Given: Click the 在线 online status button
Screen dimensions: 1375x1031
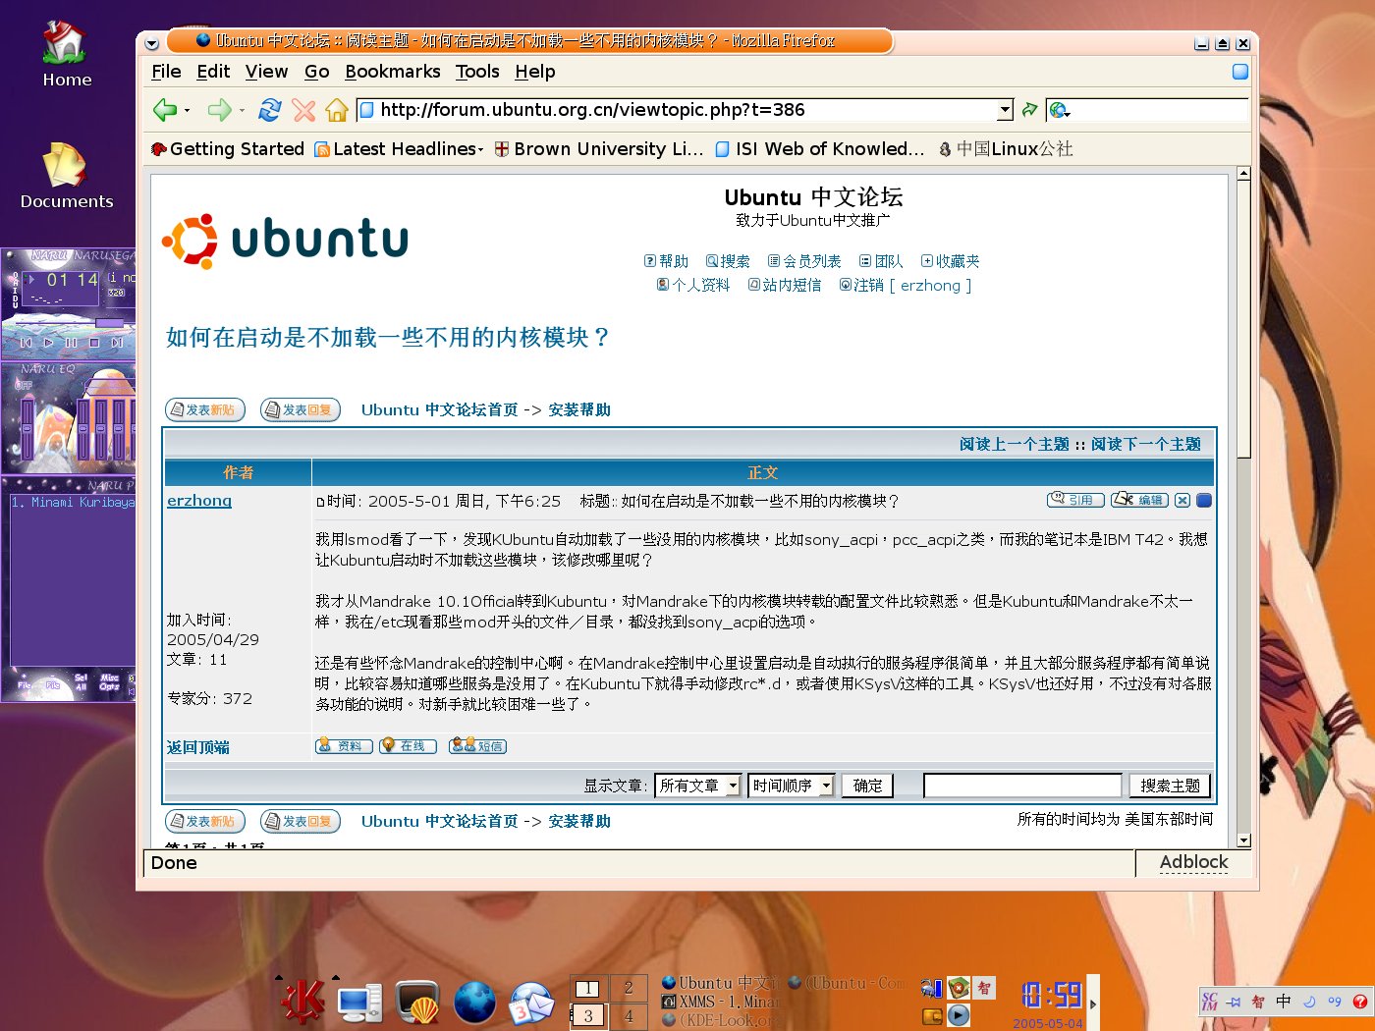Looking at the screenshot, I should [408, 746].
